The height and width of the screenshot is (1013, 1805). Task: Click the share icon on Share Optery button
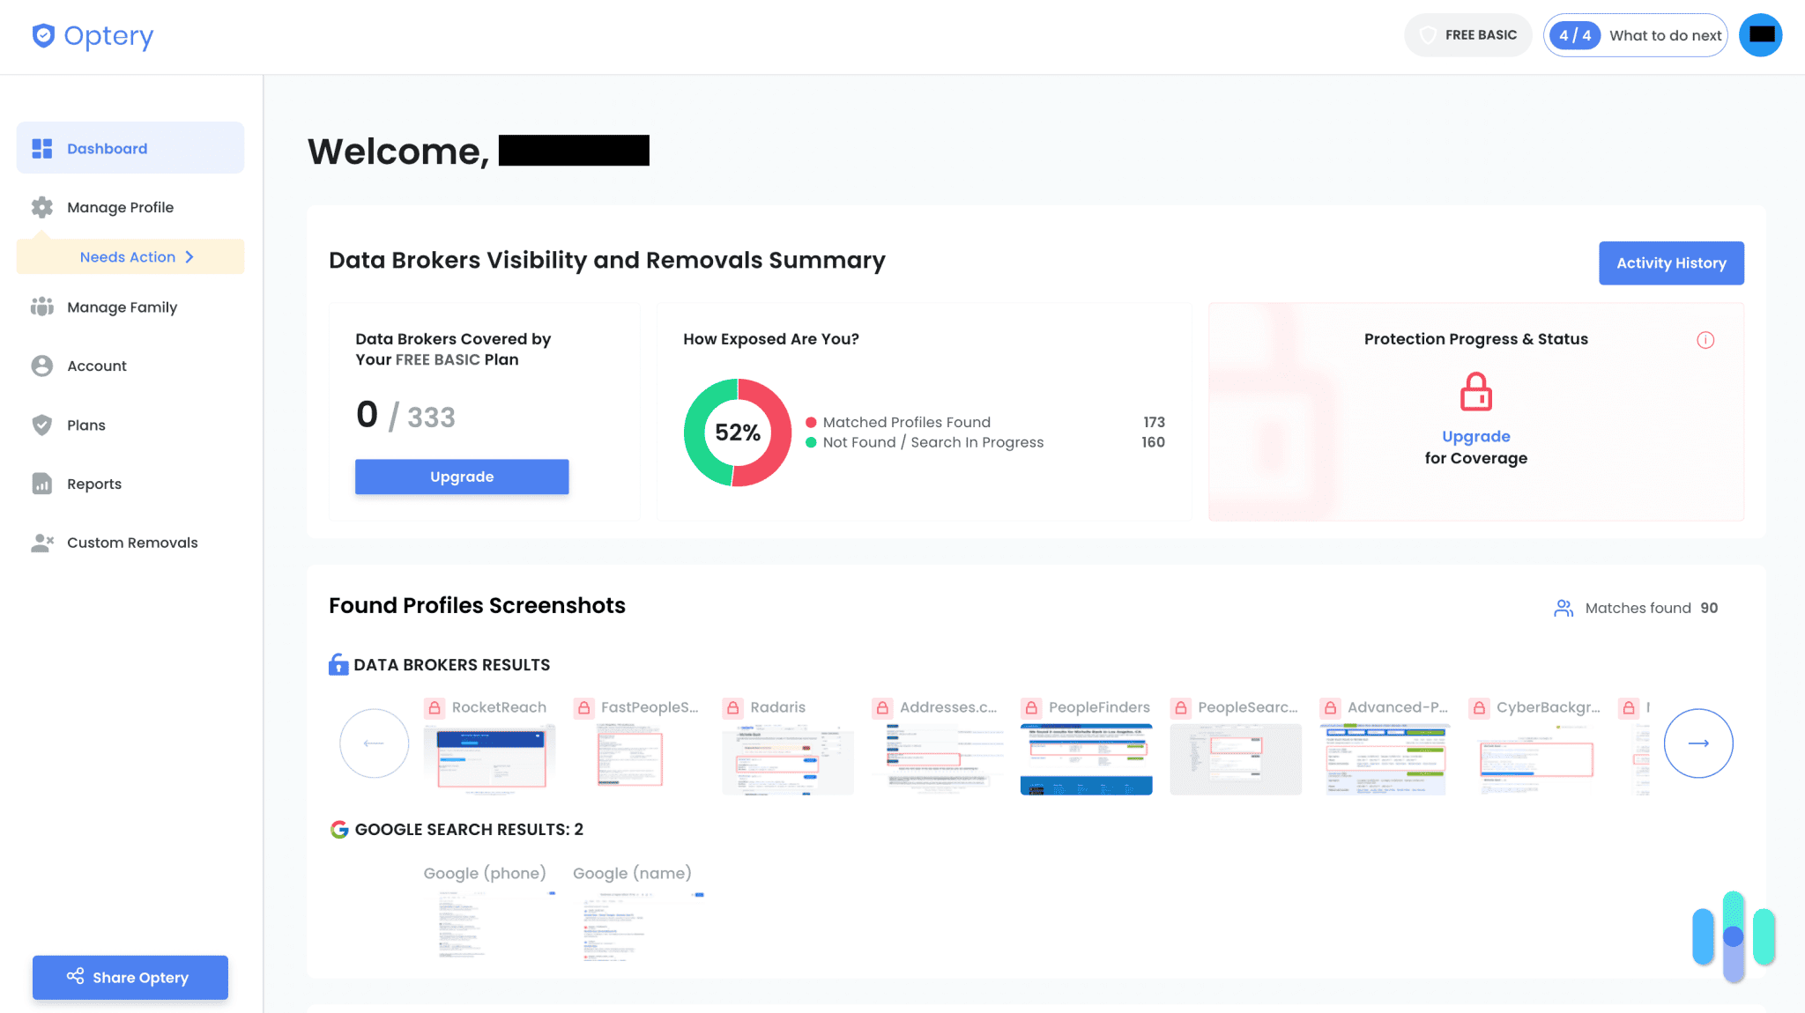tap(76, 977)
